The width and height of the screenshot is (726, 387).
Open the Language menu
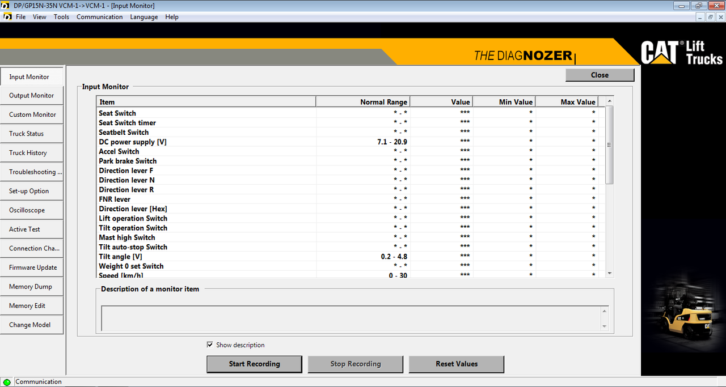point(144,17)
